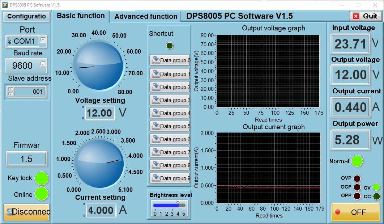Screen dimensions: 384x224
Task: Click the CC mode indicator LED
Action: pos(376,196)
